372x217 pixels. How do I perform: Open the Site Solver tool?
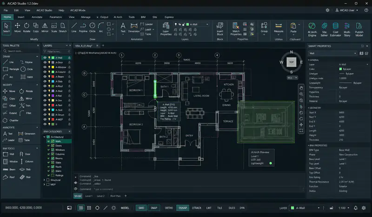(x=324, y=30)
